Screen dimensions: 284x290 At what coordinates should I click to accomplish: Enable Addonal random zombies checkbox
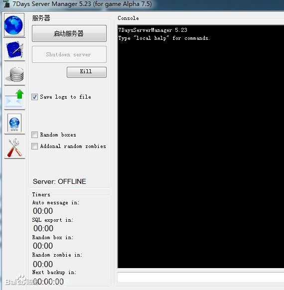[x=34, y=146]
